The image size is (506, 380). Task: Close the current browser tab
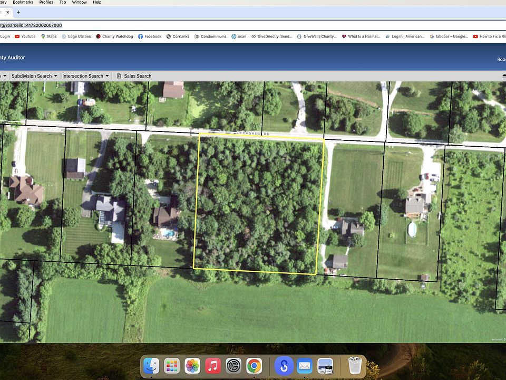tap(7, 12)
